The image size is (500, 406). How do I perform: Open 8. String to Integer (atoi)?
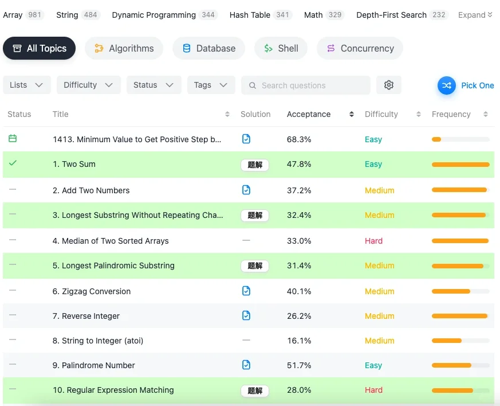98,341
